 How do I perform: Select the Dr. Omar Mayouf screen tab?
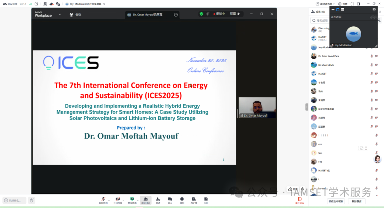[x=148, y=15]
